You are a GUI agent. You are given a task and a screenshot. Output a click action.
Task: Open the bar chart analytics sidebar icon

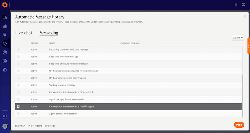[x=5, y=26]
